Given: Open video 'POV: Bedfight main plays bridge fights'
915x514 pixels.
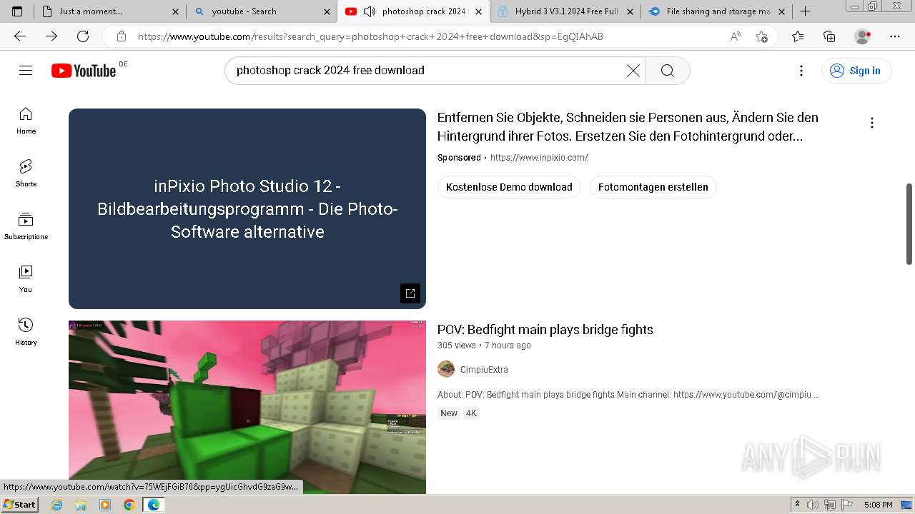Looking at the screenshot, I should (545, 330).
